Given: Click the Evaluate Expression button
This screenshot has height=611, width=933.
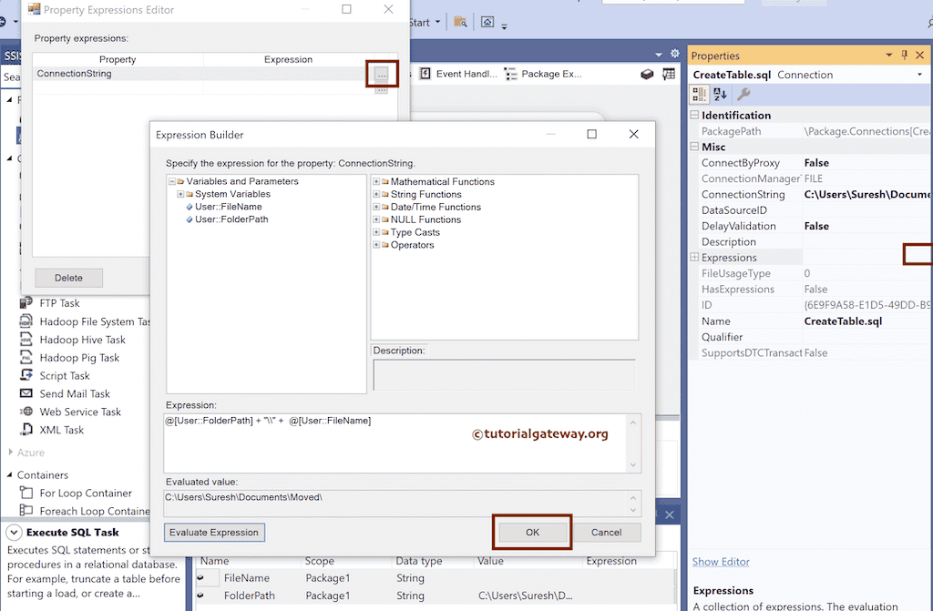Looking at the screenshot, I should (x=214, y=532).
